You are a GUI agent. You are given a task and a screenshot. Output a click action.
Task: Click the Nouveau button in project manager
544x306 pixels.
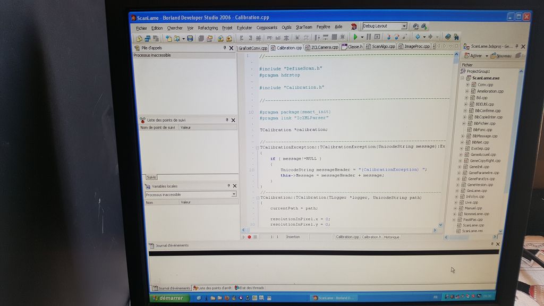[x=501, y=55]
